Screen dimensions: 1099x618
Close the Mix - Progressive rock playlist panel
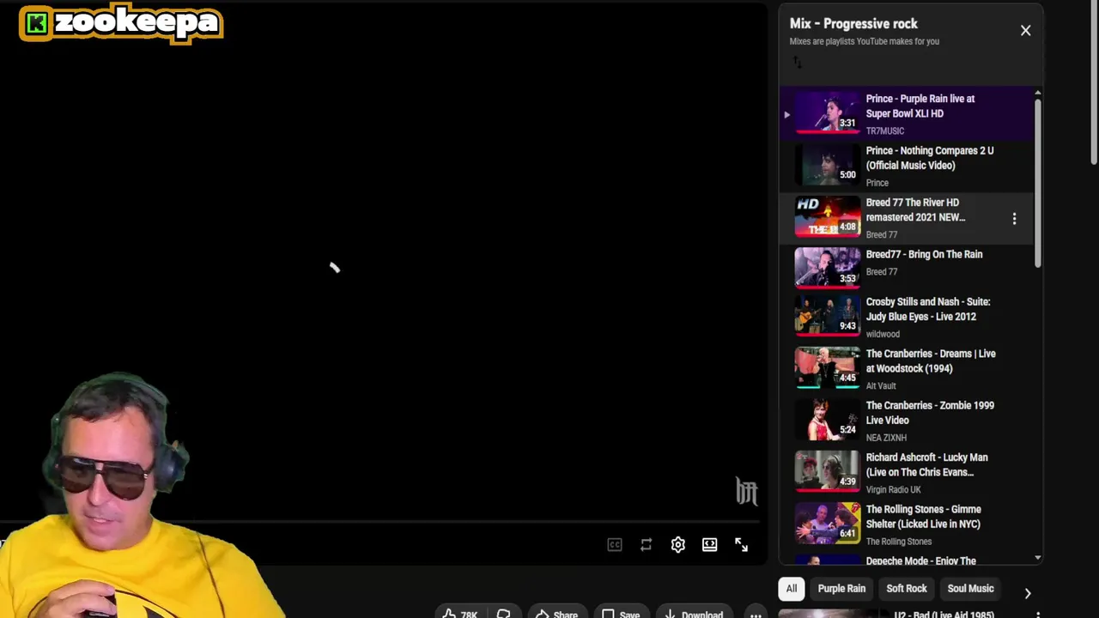click(1025, 31)
